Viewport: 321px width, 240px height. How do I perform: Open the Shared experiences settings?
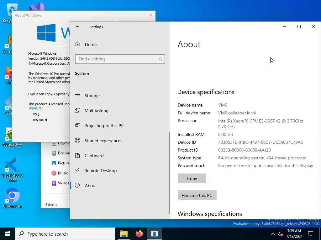click(120, 141)
